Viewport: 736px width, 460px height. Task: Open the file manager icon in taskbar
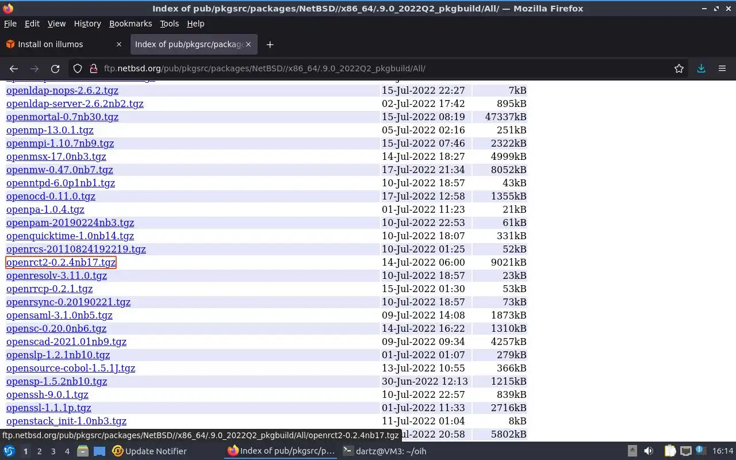pyautogui.click(x=82, y=451)
